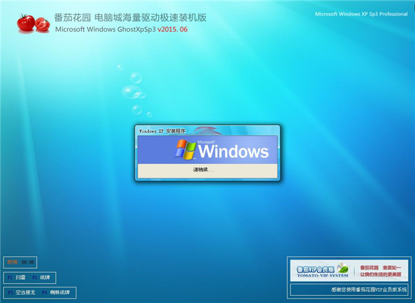Click the v2015. 06 version text
415x303 pixels.
[172, 29]
